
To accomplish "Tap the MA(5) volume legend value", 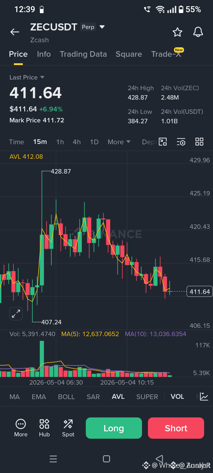I will 90,334.
